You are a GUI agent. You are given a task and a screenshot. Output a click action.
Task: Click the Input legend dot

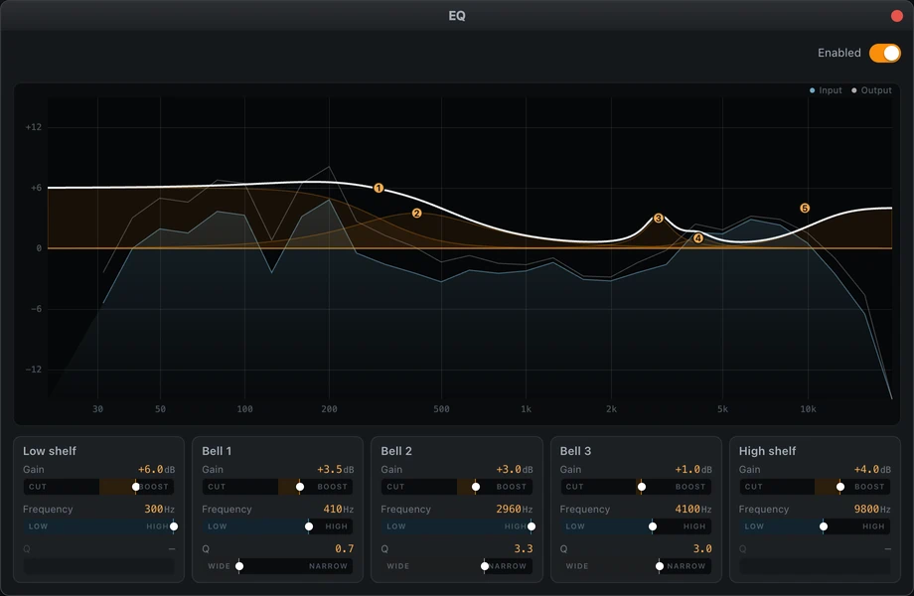(x=812, y=90)
